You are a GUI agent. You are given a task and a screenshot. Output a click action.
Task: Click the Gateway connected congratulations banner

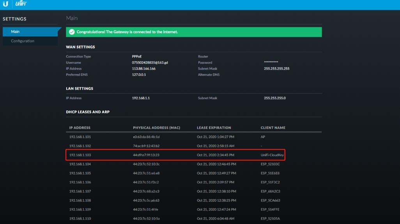(194, 32)
